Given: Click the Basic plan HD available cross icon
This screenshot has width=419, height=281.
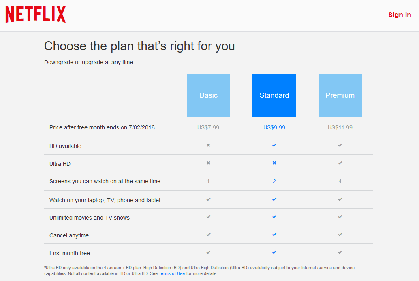Looking at the screenshot, I should [208, 145].
